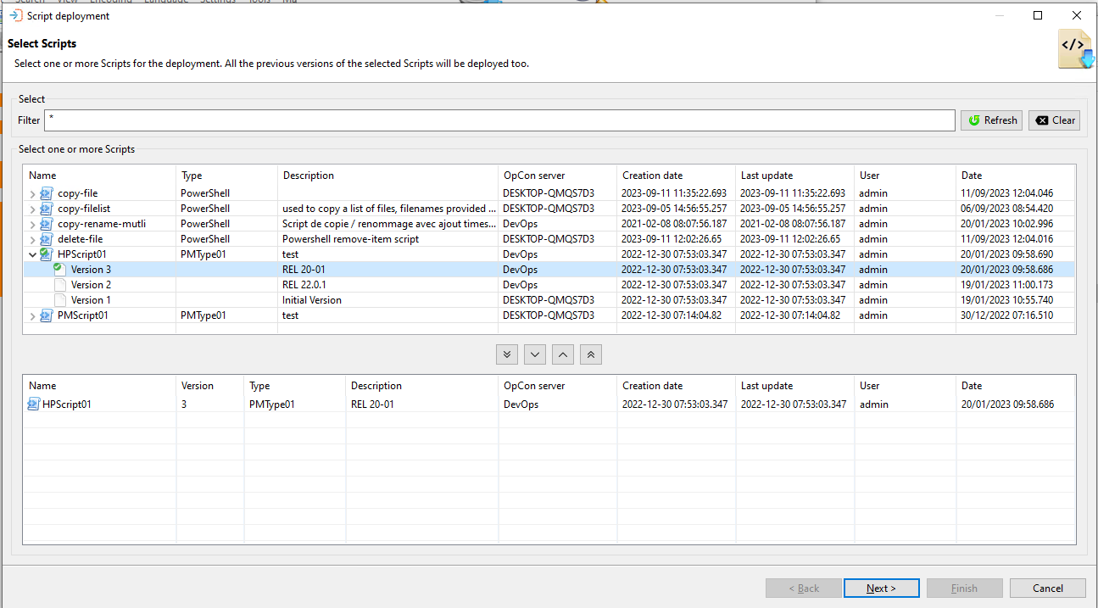Screen dimensions: 1098x608
Task: Click HPScript01 icon in lower selected table
Action: (34, 404)
